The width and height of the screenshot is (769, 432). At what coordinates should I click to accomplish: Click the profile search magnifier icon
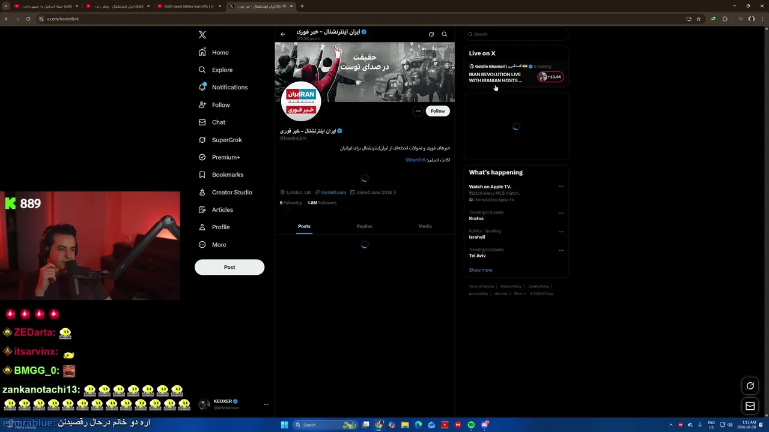445,34
